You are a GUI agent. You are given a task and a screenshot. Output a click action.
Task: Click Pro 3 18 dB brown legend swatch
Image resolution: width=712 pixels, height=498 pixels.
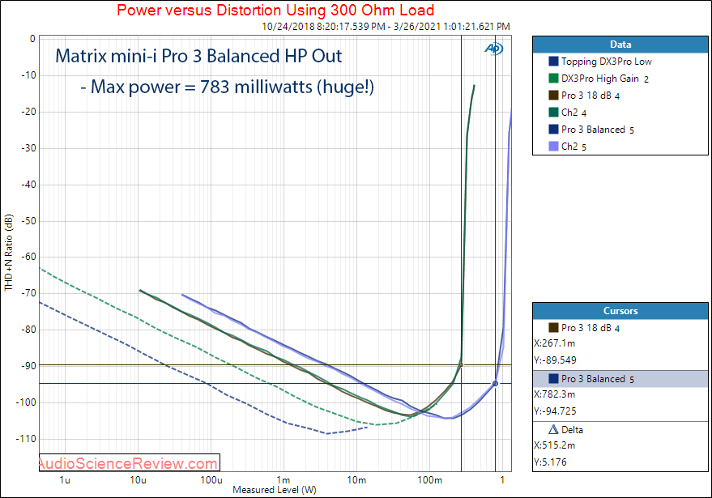(553, 96)
